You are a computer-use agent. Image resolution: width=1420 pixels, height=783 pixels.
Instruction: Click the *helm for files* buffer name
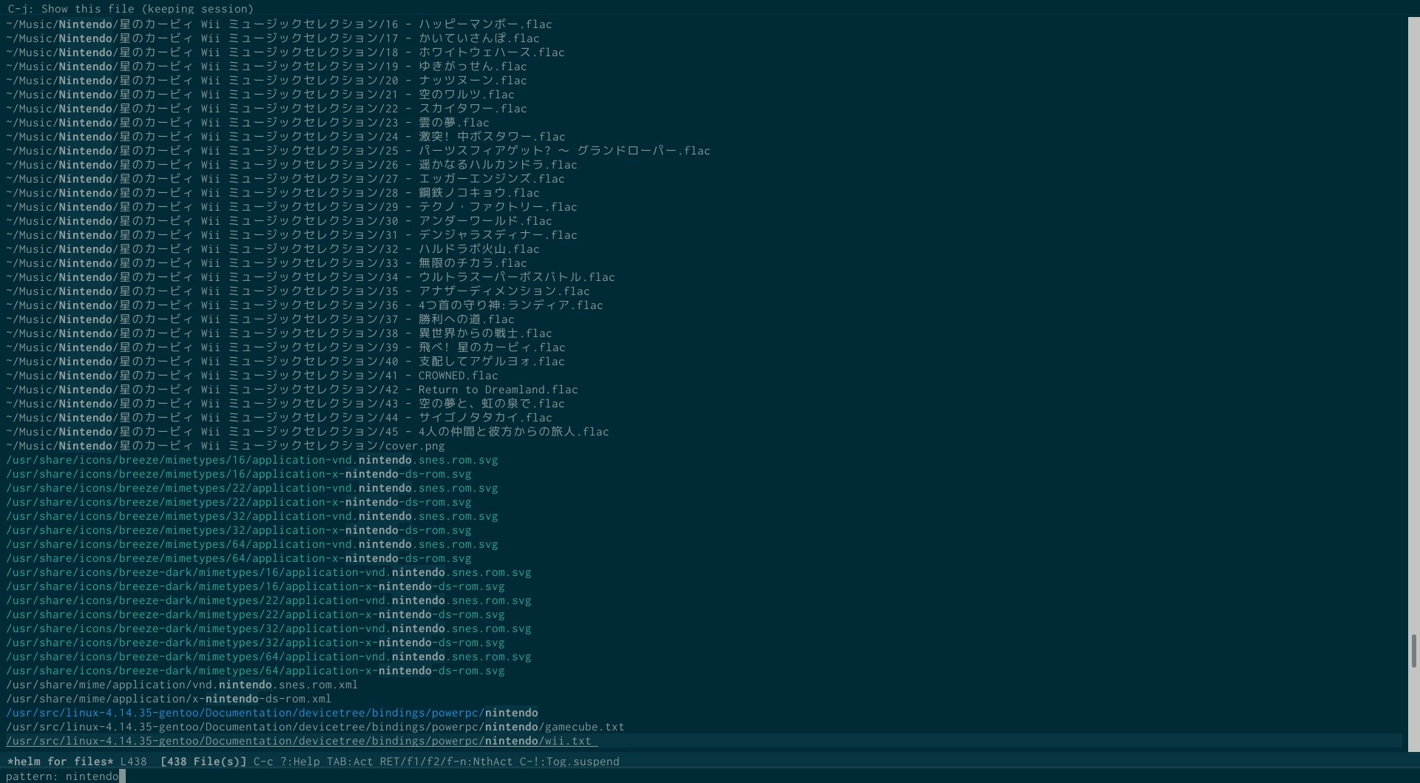coord(61,762)
